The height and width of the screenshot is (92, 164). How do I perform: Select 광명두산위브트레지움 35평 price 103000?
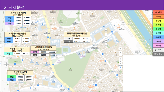[77, 41]
